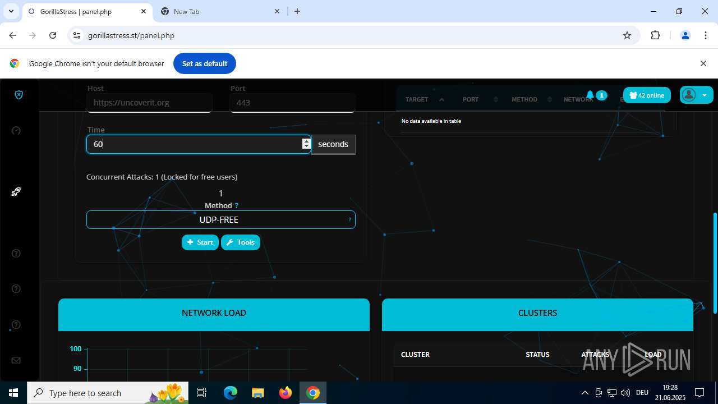Image resolution: width=718 pixels, height=404 pixels.
Task: Sort table by METHOD column
Action: click(532, 99)
